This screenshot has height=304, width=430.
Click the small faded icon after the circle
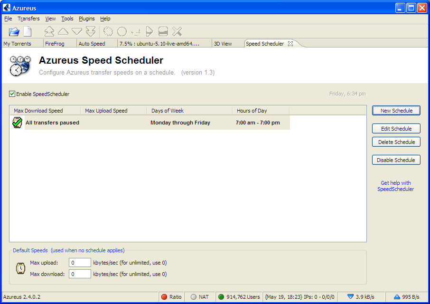point(136,32)
